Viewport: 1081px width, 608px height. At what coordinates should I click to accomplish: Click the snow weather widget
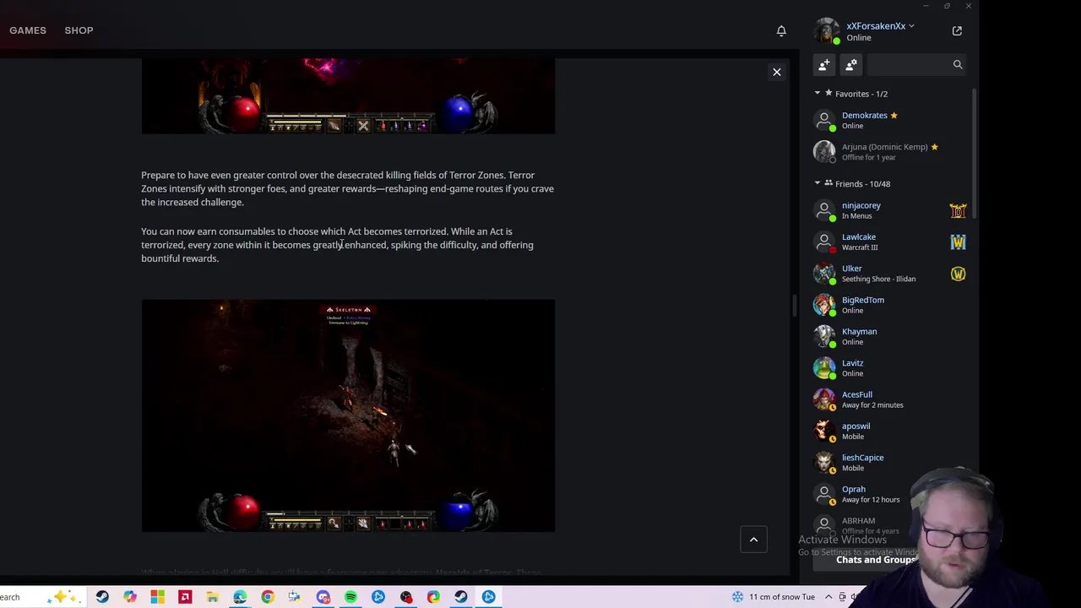click(774, 597)
